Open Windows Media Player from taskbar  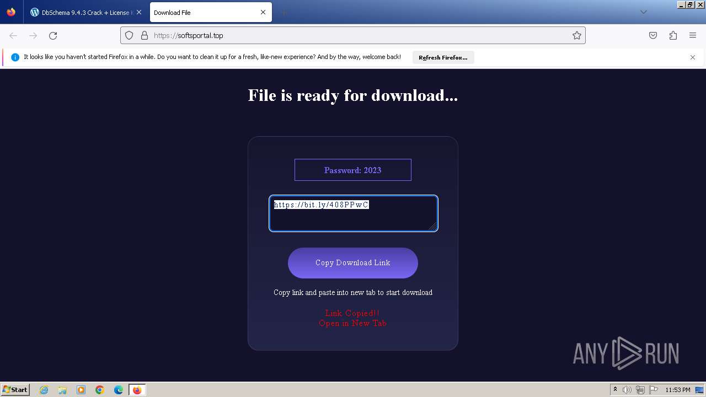[81, 390]
